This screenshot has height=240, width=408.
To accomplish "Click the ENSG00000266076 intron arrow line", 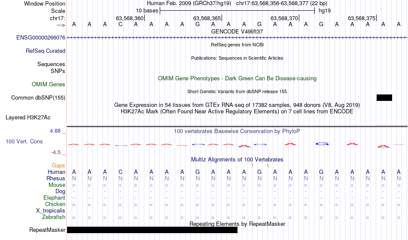I will [x=237, y=38].
